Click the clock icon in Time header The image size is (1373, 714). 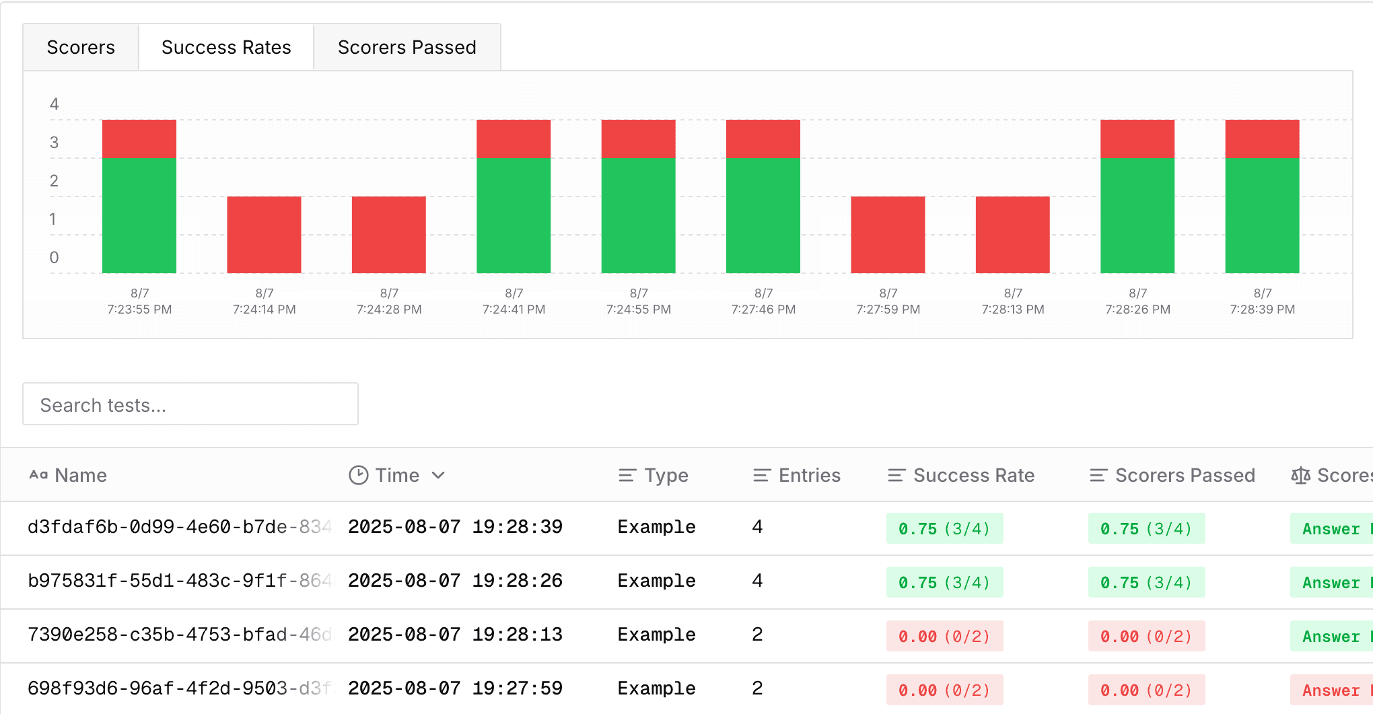point(358,475)
